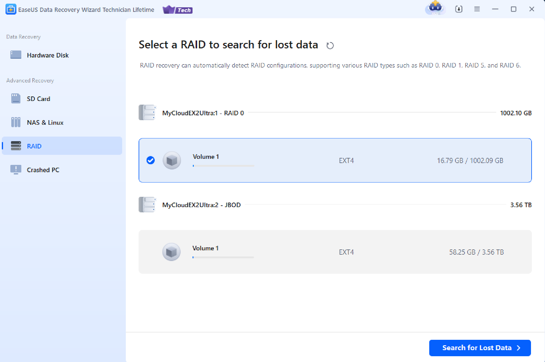Click the MyCloudEX2Ultra:1 RAID 0 server icon
The width and height of the screenshot is (545, 362).
coord(147,113)
